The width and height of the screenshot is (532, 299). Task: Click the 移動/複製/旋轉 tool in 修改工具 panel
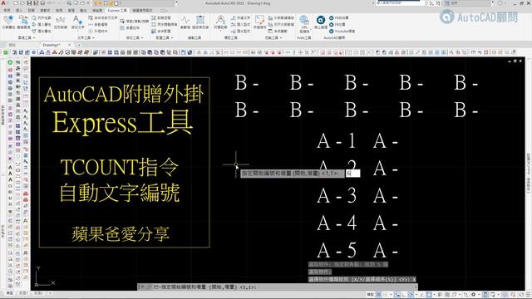(x=135, y=21)
